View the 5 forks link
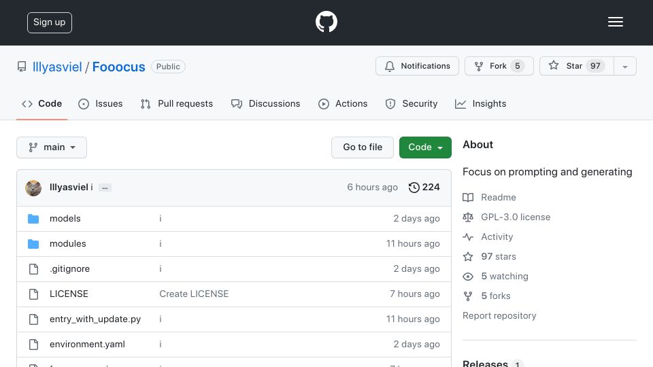The width and height of the screenshot is (653, 367). pyautogui.click(x=496, y=296)
